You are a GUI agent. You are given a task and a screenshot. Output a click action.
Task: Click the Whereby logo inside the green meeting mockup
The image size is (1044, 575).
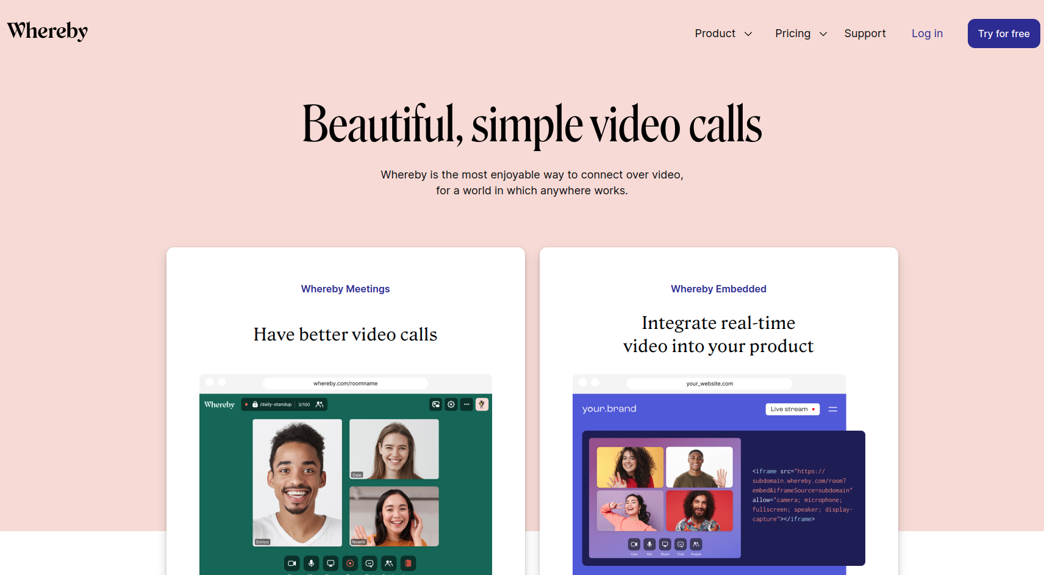point(220,404)
